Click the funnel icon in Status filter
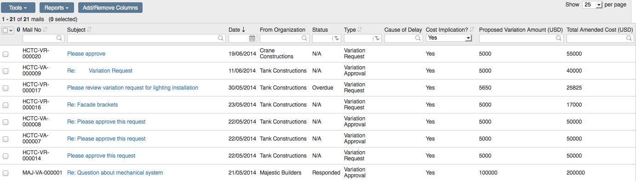 (x=336, y=39)
